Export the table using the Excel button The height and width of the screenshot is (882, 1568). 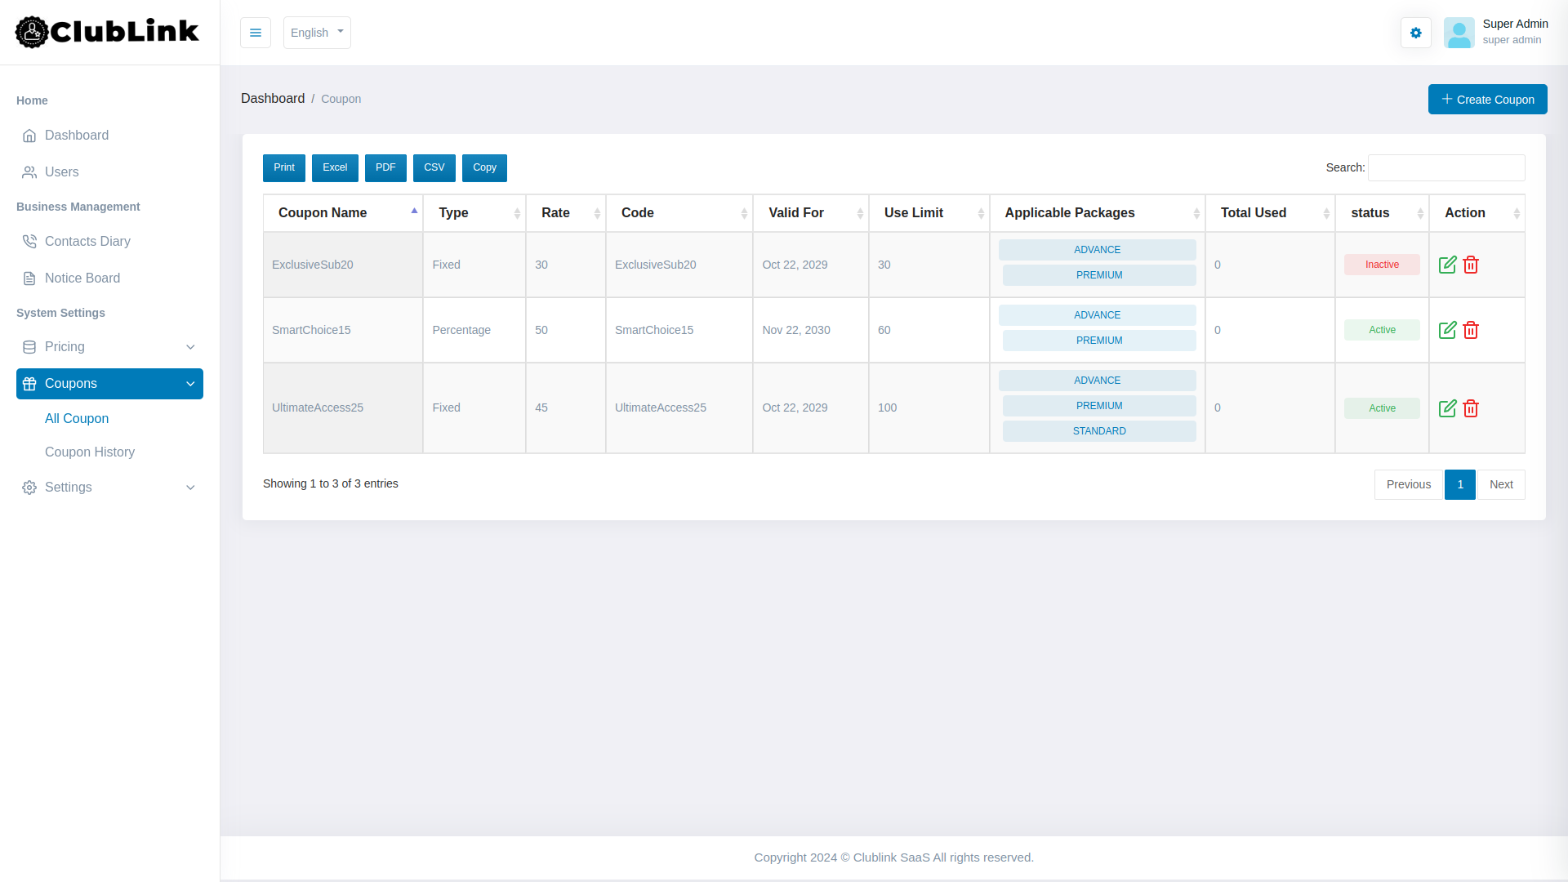335,167
